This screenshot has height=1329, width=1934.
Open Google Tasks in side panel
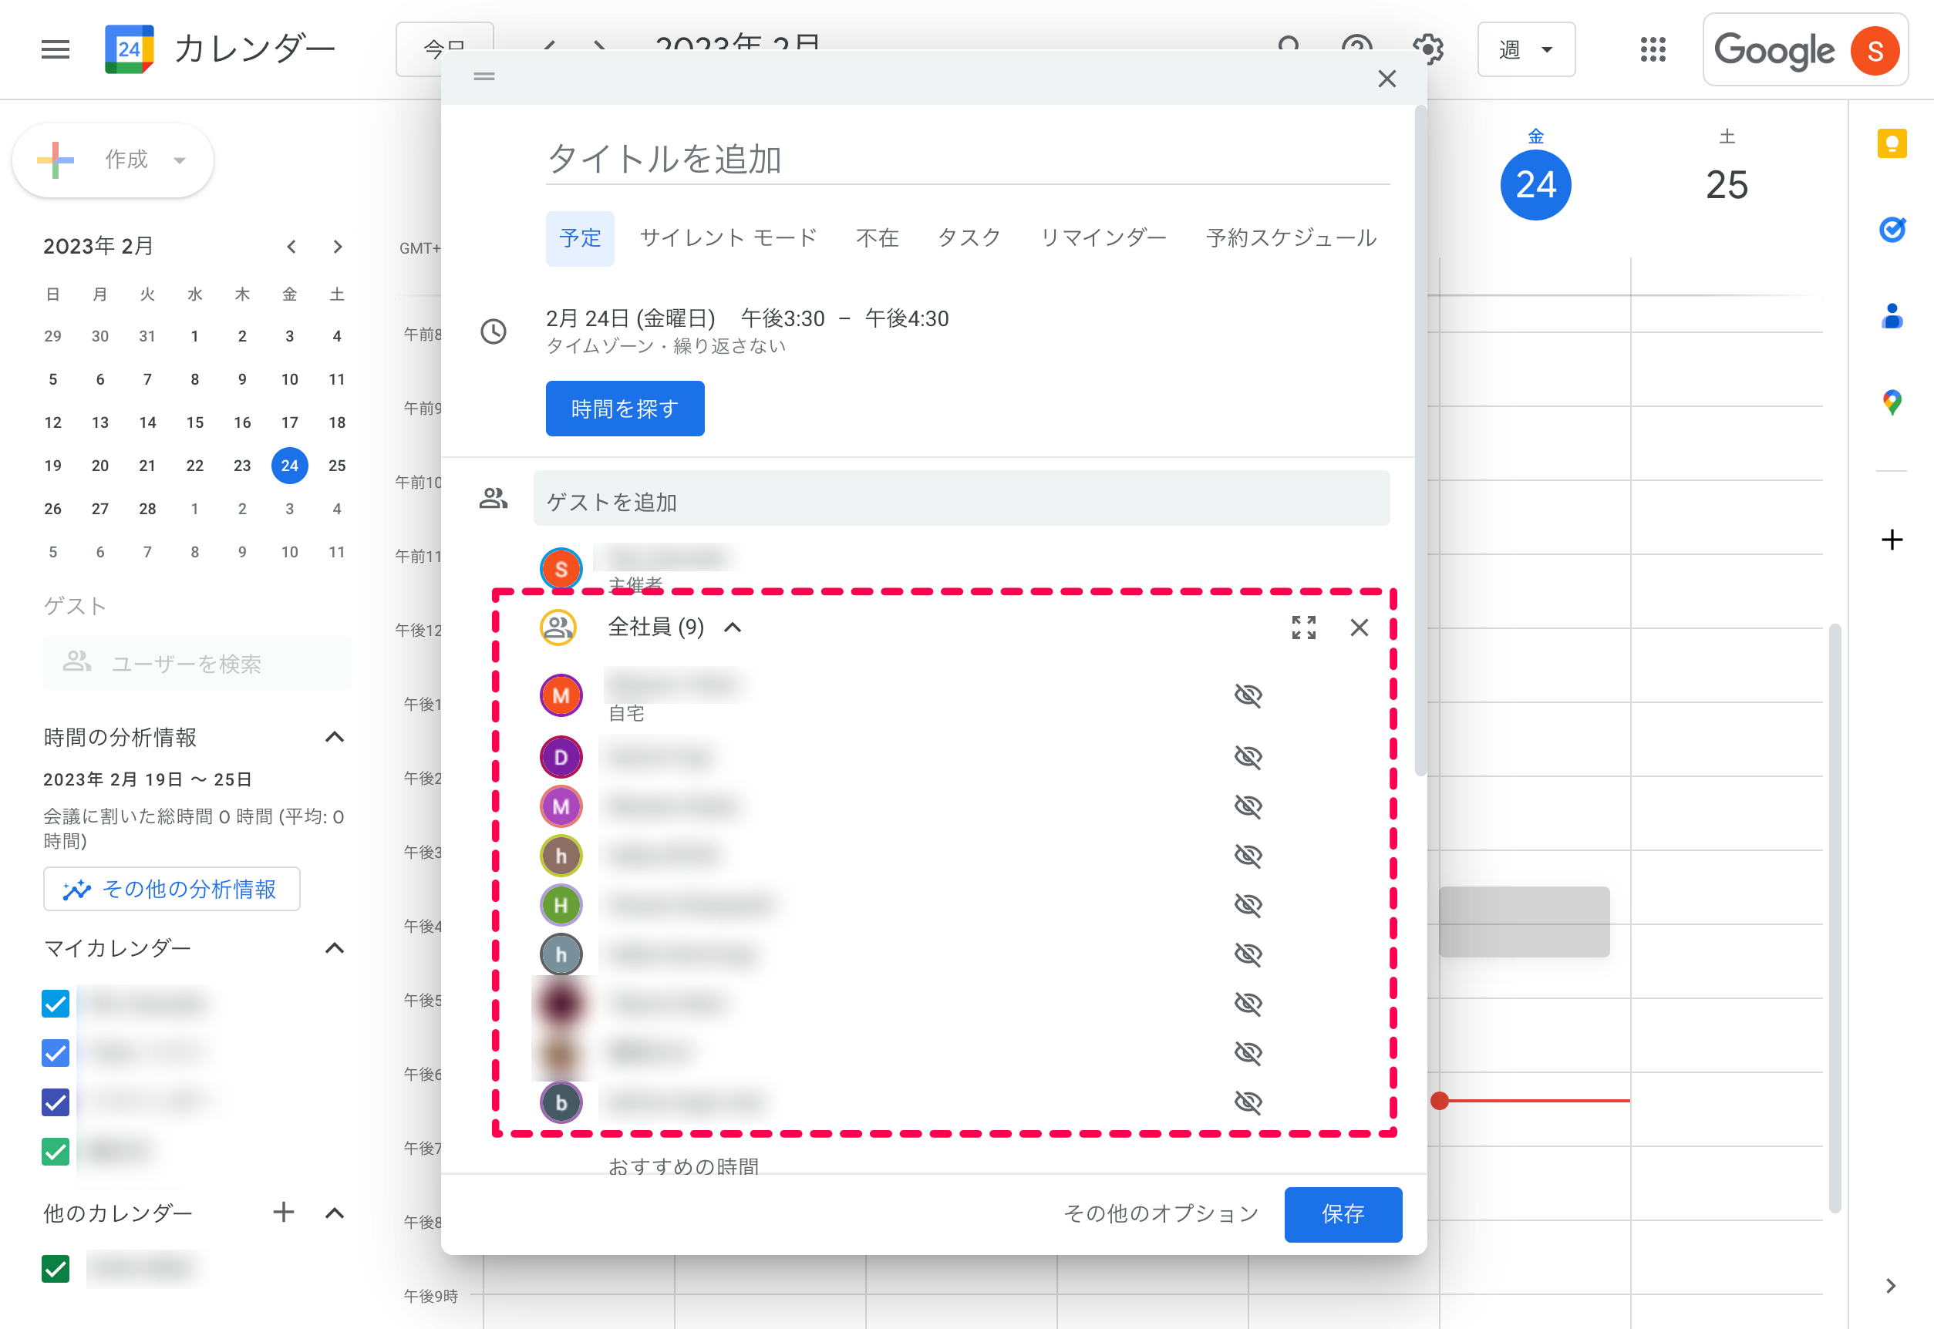point(1892,230)
